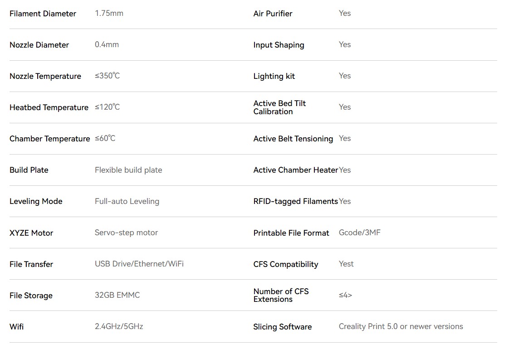The width and height of the screenshot is (514, 344).
Task: Click the RFID-tagged Filaments label
Action: 295,202
